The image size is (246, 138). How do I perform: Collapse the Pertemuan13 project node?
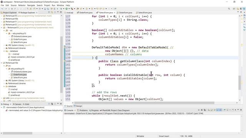pos(2,28)
